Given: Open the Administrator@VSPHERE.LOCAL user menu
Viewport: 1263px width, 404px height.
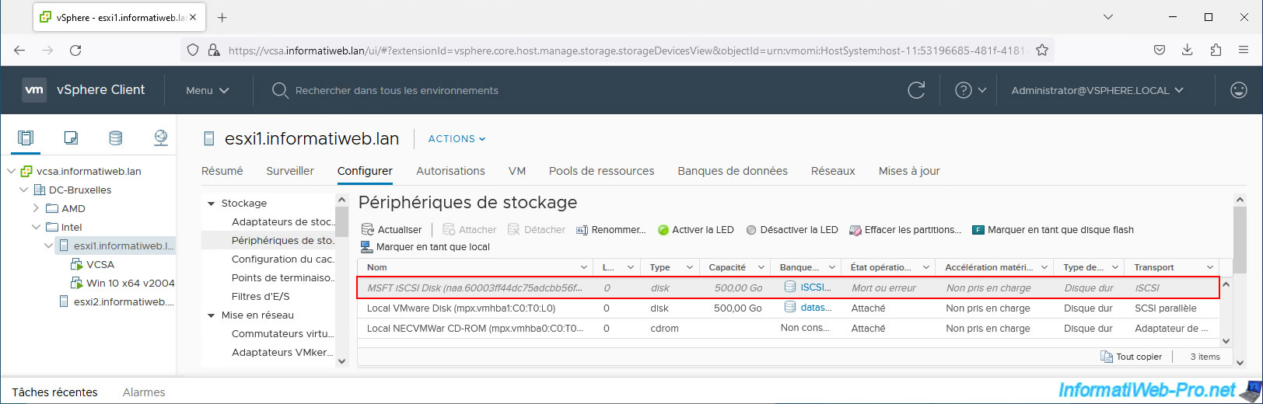Looking at the screenshot, I should tap(1097, 90).
